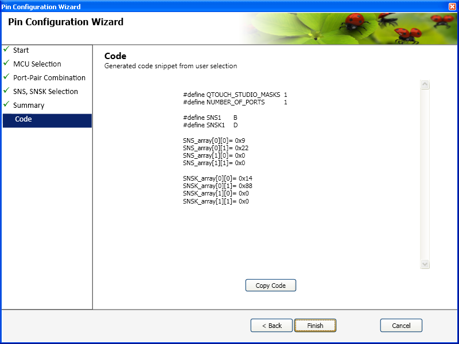Viewport: 459px width, 344px height.
Task: Click the 'SNSK_array[0][1]= 0x88' line
Action: [x=217, y=186]
